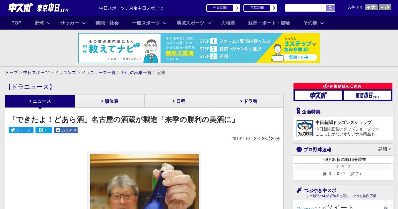Viewport: 398px width, 209px height.
Task: Switch to the 順位表 tab
Action: click(110, 101)
